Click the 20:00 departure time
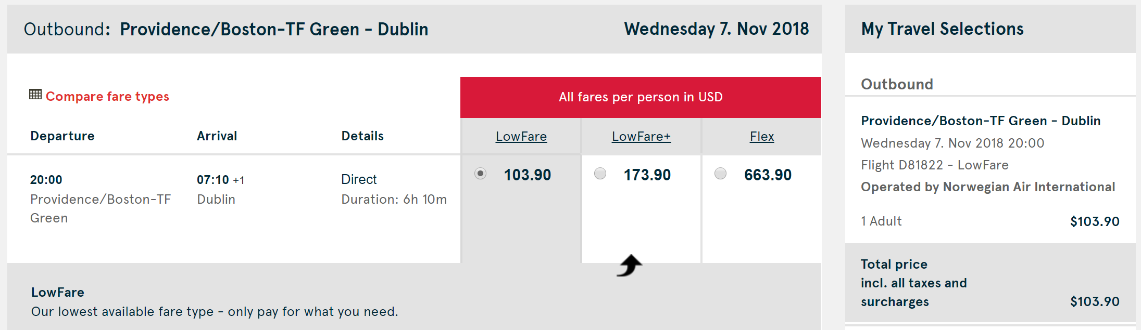This screenshot has width=1141, height=330. point(46,180)
